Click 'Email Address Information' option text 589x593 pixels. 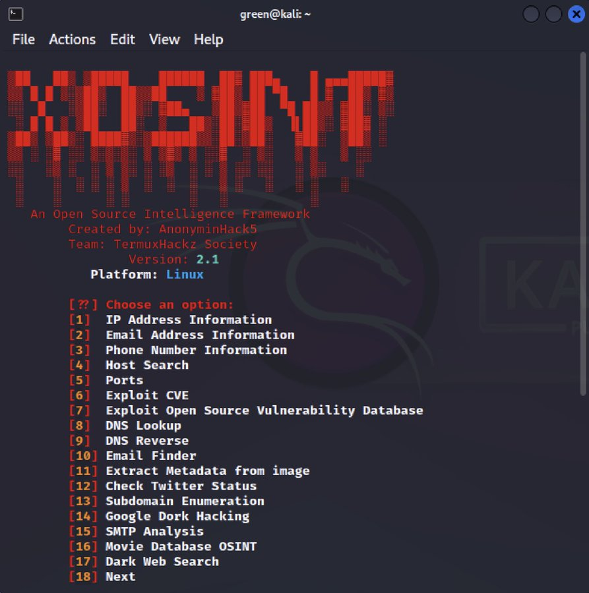200,335
